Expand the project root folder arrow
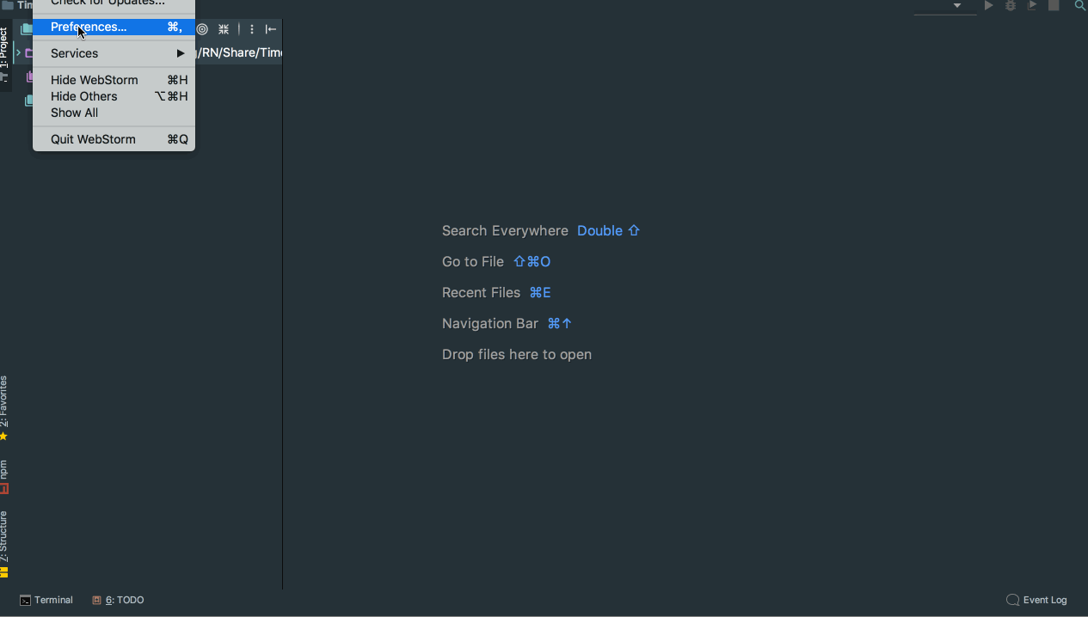This screenshot has height=617, width=1088. 18,53
